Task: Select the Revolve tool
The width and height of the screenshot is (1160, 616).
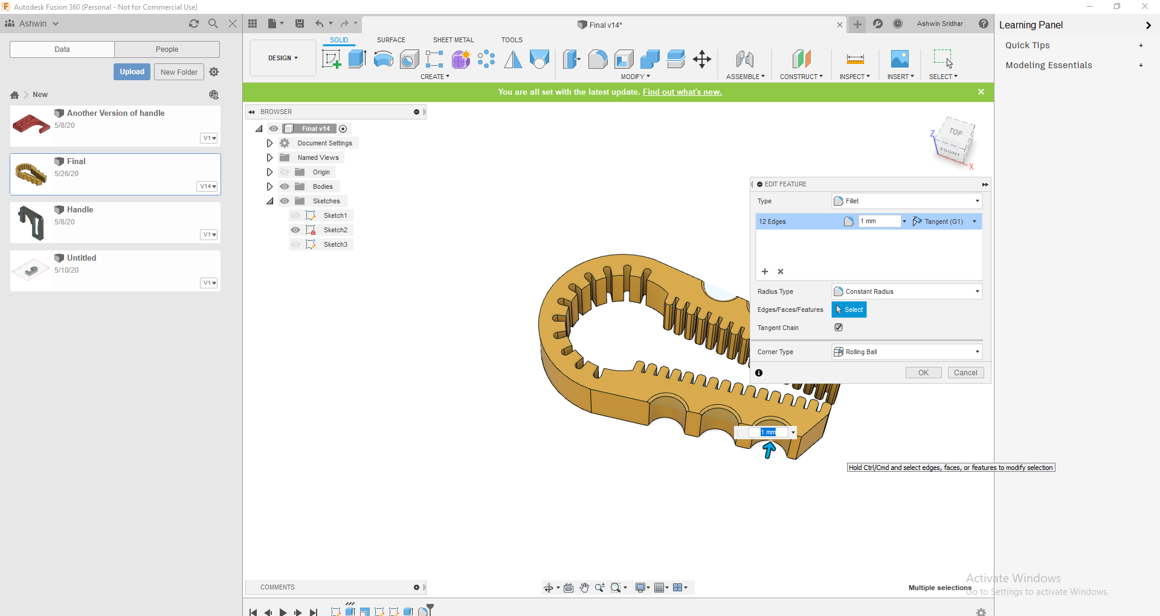Action: click(383, 59)
